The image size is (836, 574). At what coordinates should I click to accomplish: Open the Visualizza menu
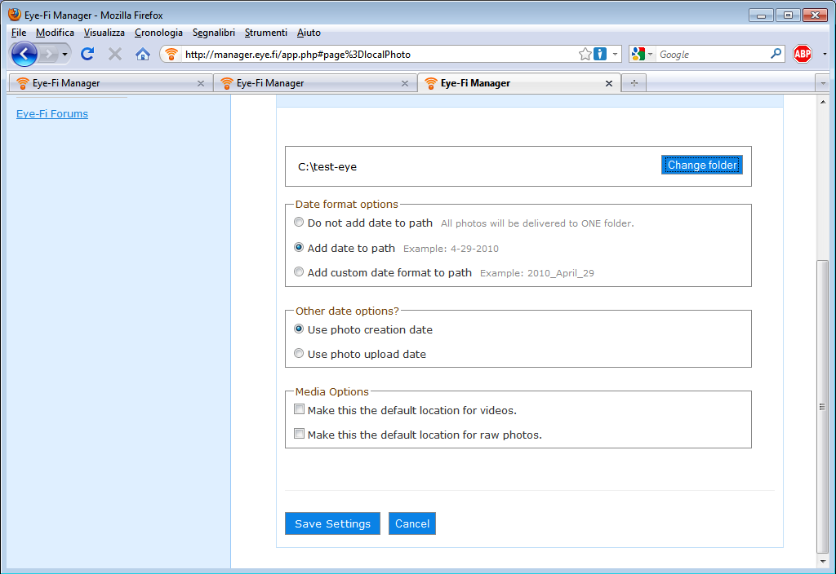pos(104,33)
